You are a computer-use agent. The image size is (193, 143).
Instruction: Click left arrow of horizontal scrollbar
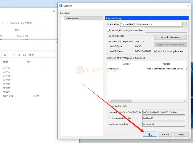click(109, 101)
